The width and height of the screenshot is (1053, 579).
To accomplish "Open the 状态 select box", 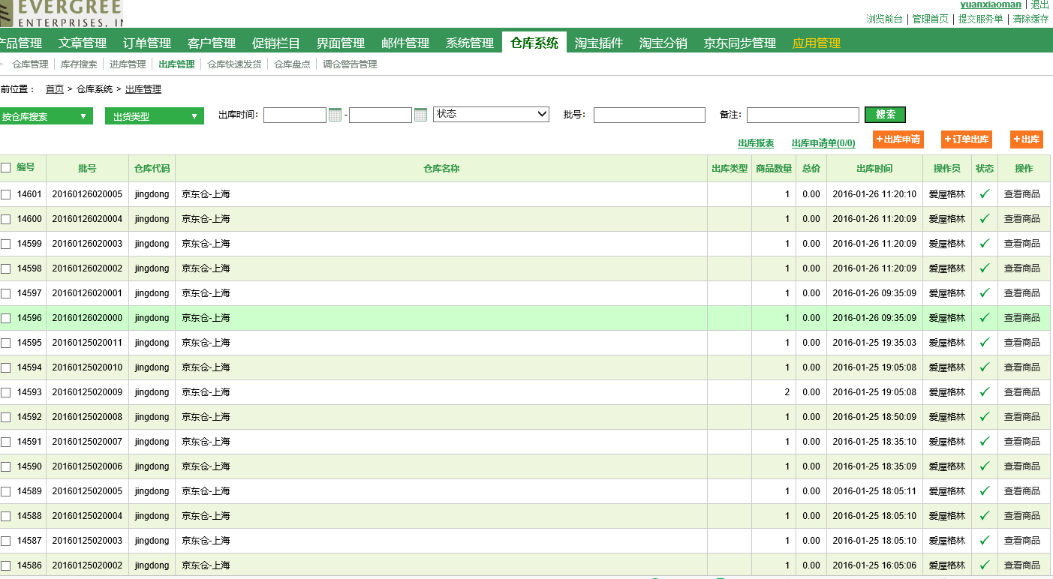I will coord(492,114).
